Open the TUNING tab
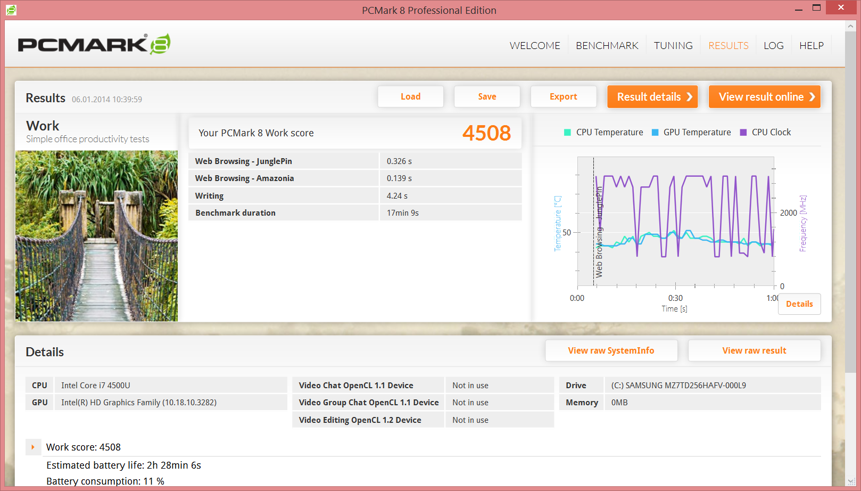This screenshot has height=491, width=861. pyautogui.click(x=673, y=46)
